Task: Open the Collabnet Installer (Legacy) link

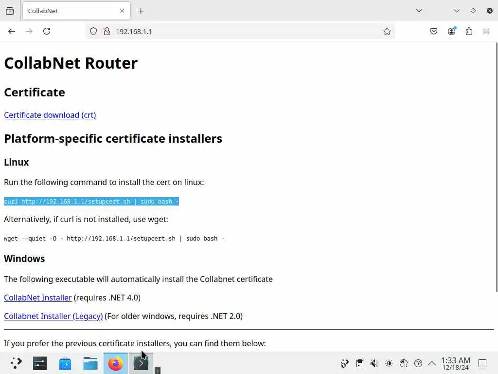Action: (x=53, y=316)
